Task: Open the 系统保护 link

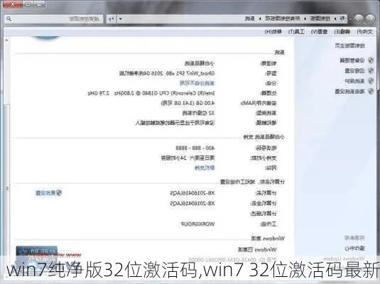Action: (354, 81)
